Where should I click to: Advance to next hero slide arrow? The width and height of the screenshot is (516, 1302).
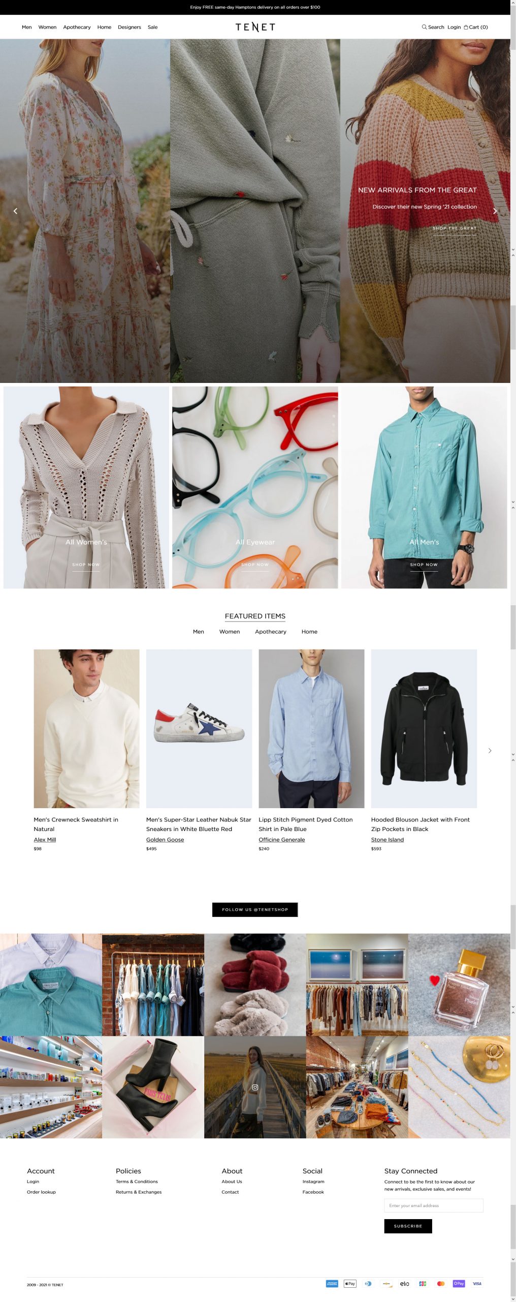point(495,211)
